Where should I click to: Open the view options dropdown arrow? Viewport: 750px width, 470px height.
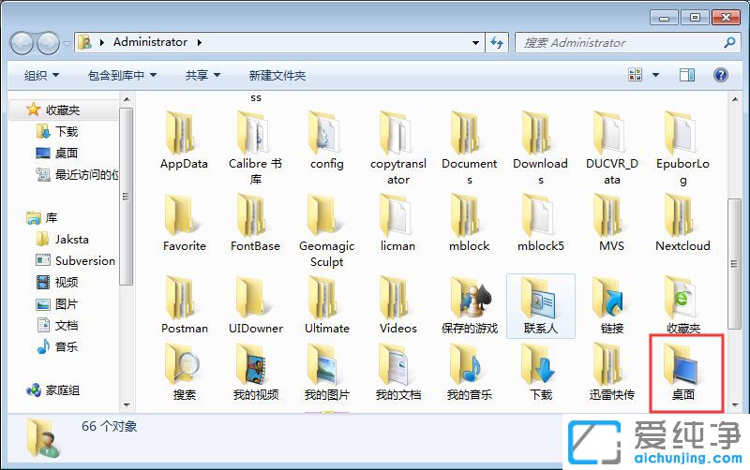[655, 75]
